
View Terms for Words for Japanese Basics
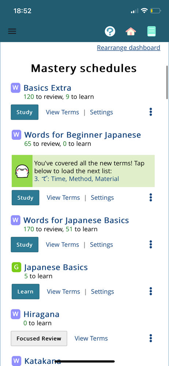click(x=62, y=244)
